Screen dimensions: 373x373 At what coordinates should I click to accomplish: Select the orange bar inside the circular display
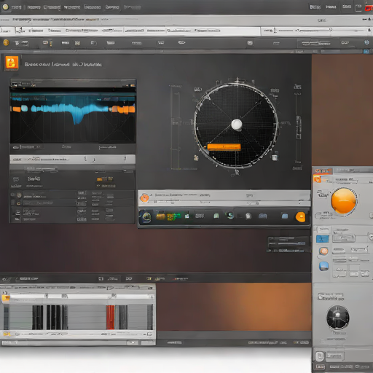[224, 146]
